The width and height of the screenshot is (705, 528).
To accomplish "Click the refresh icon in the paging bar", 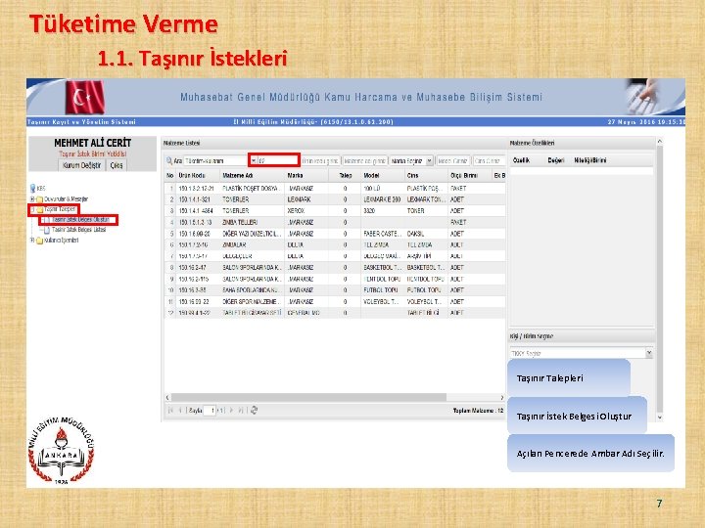I will tap(254, 410).
